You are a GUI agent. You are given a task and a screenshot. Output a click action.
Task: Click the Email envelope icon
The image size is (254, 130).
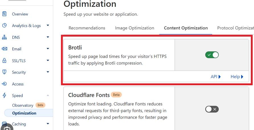coord(4,49)
